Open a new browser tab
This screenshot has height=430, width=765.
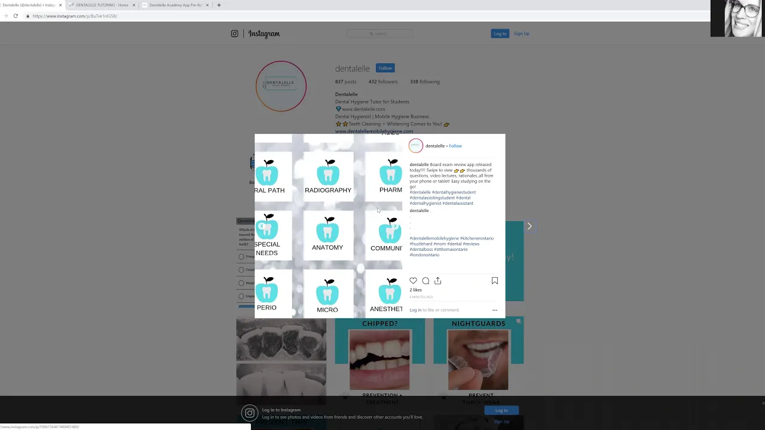(x=219, y=5)
